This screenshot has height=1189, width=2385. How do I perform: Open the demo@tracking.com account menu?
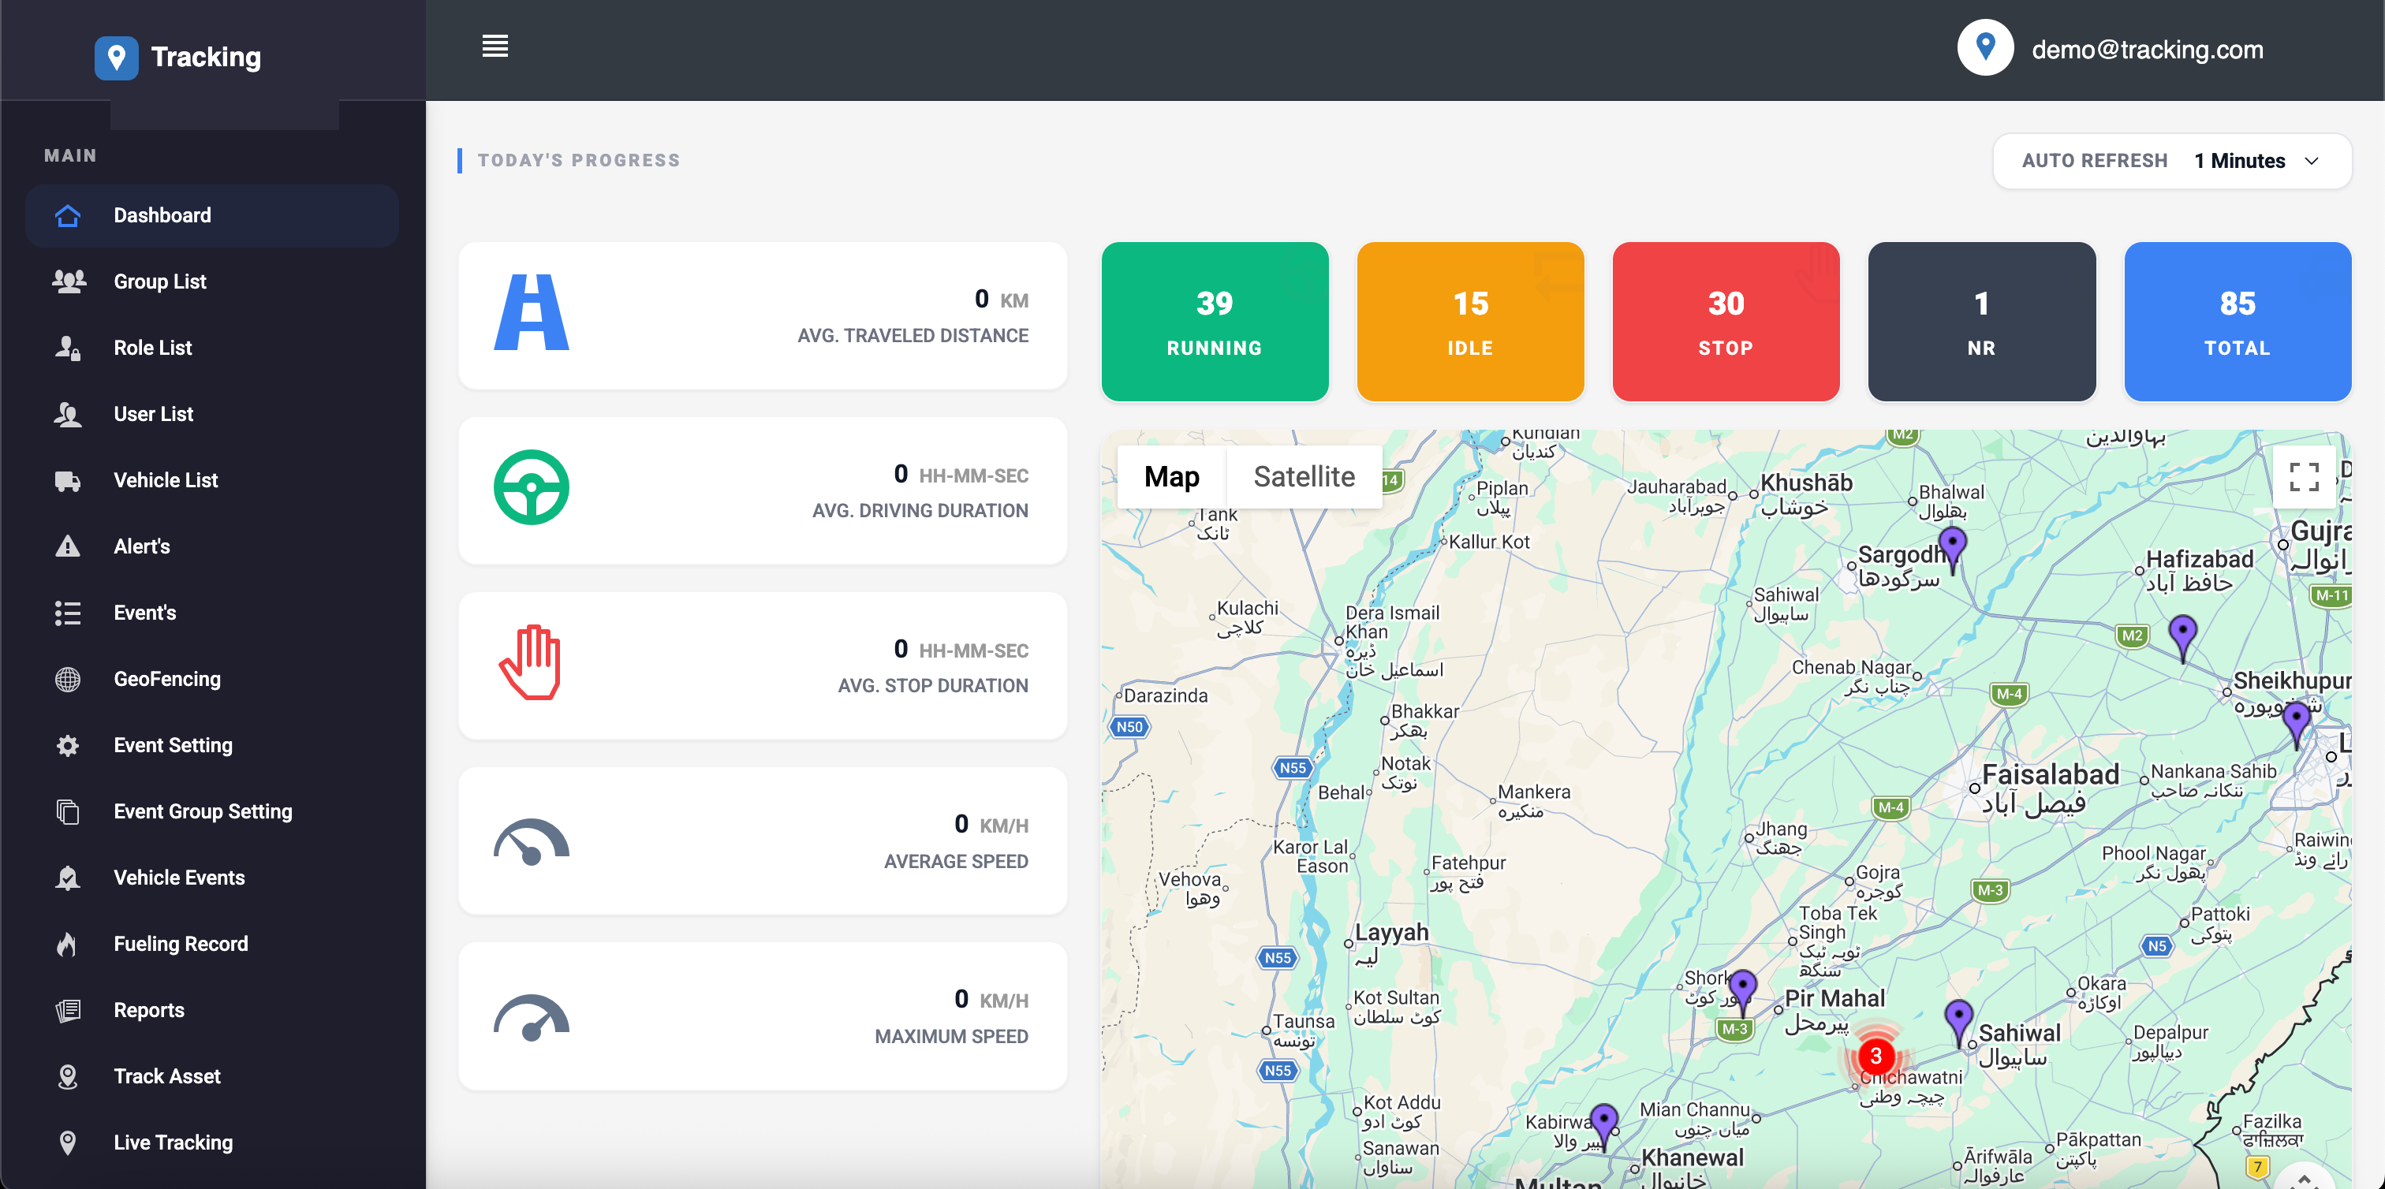click(2147, 50)
